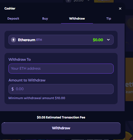Screen dimensions: 133x140
Task: Open the Tip tab
Action: click(x=109, y=18)
